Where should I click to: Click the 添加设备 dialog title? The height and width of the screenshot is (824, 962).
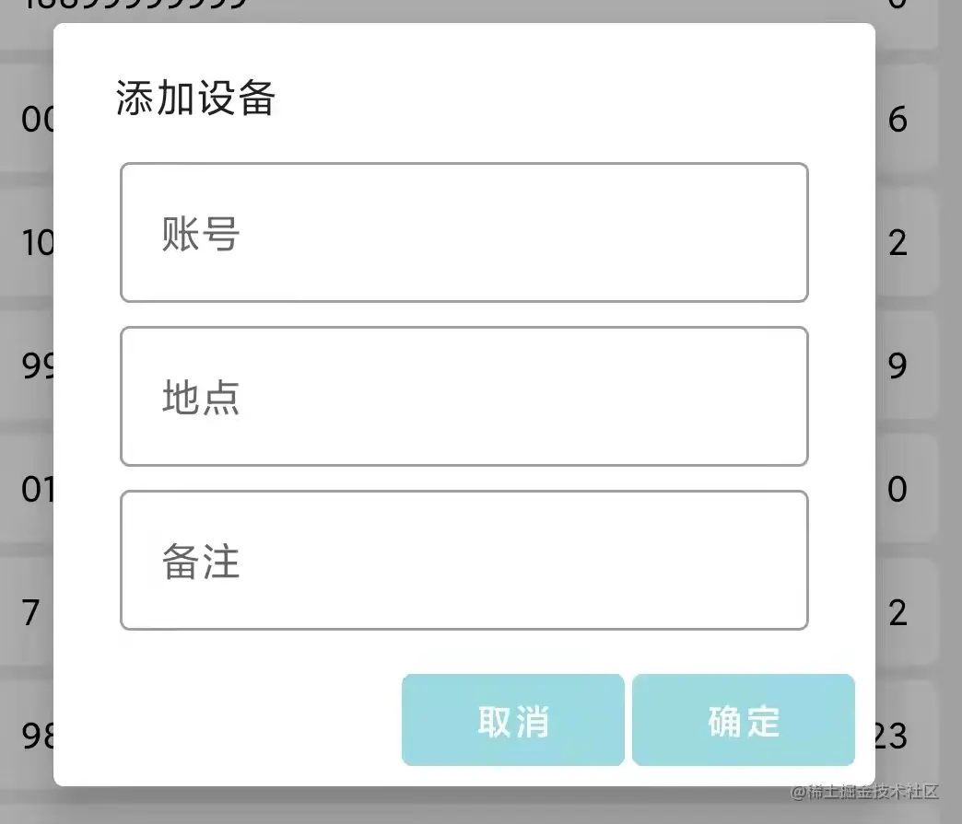195,99
